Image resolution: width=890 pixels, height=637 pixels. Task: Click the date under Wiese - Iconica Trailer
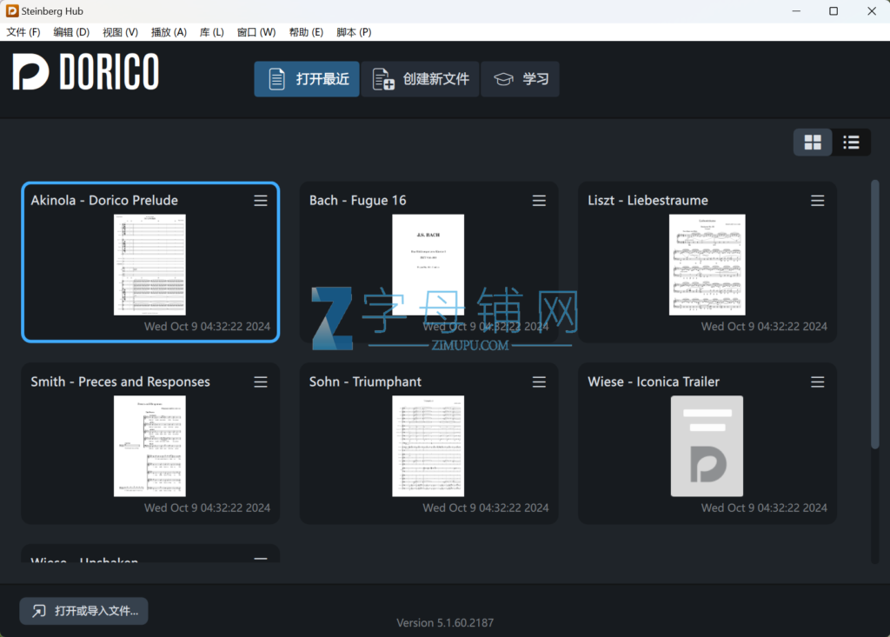[x=764, y=508]
